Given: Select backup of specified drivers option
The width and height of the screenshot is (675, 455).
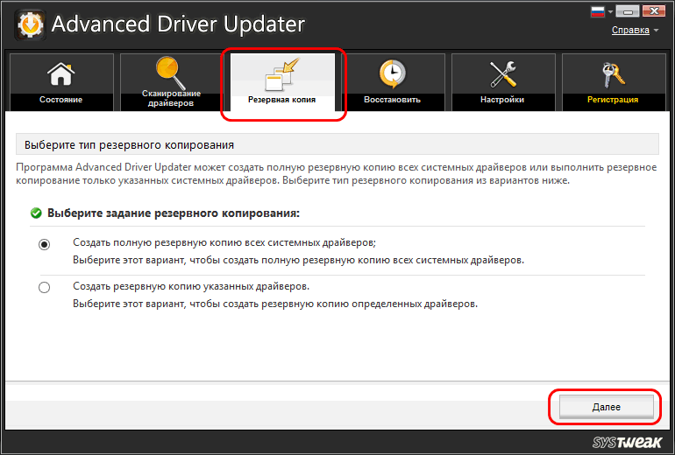Looking at the screenshot, I should 45,288.
